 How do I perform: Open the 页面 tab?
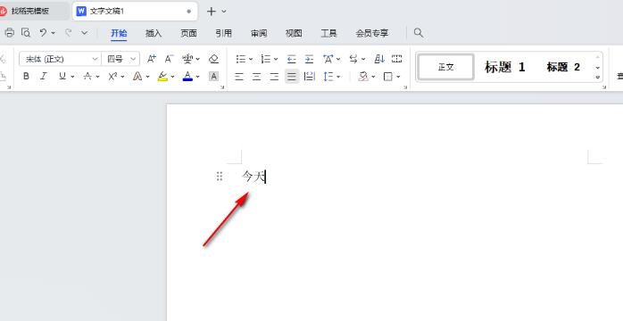click(x=188, y=33)
